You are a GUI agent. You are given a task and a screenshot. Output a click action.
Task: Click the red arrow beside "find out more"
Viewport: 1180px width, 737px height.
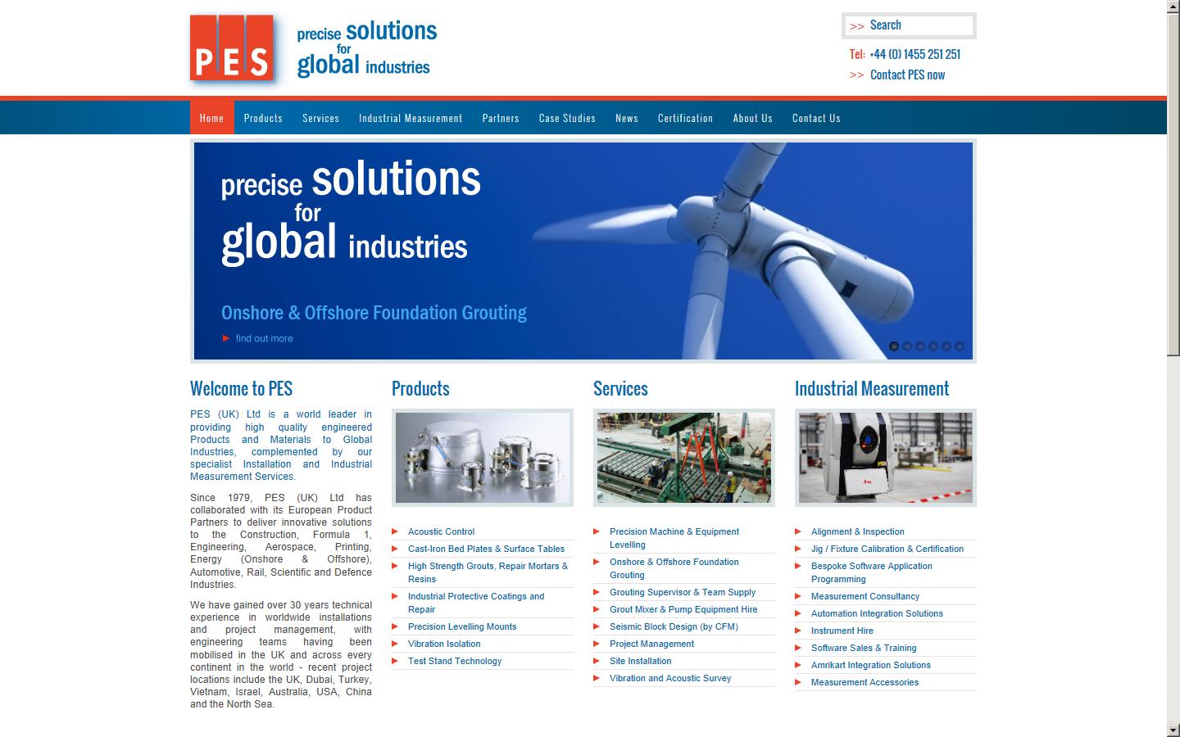226,337
